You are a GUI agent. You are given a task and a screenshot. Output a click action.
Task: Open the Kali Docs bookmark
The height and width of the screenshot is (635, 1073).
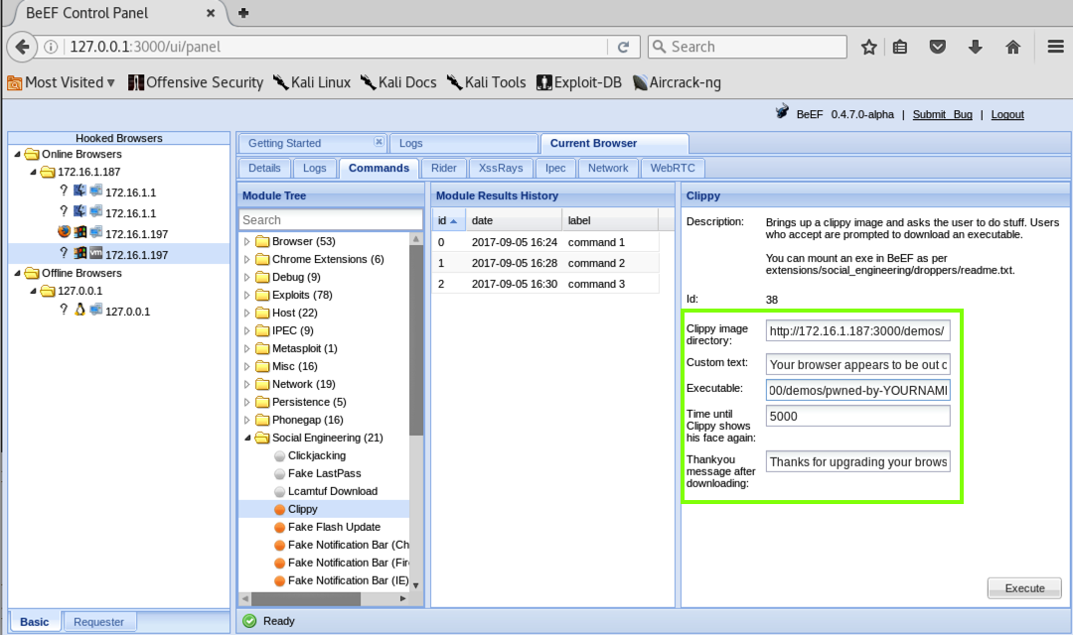[x=398, y=82]
